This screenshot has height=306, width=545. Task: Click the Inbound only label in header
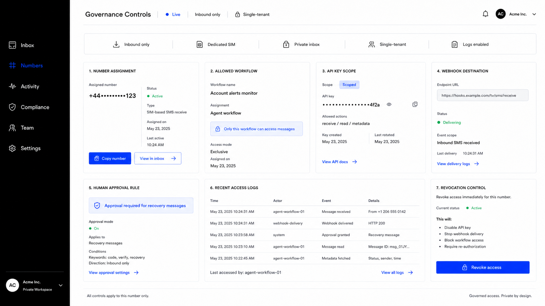(x=208, y=14)
